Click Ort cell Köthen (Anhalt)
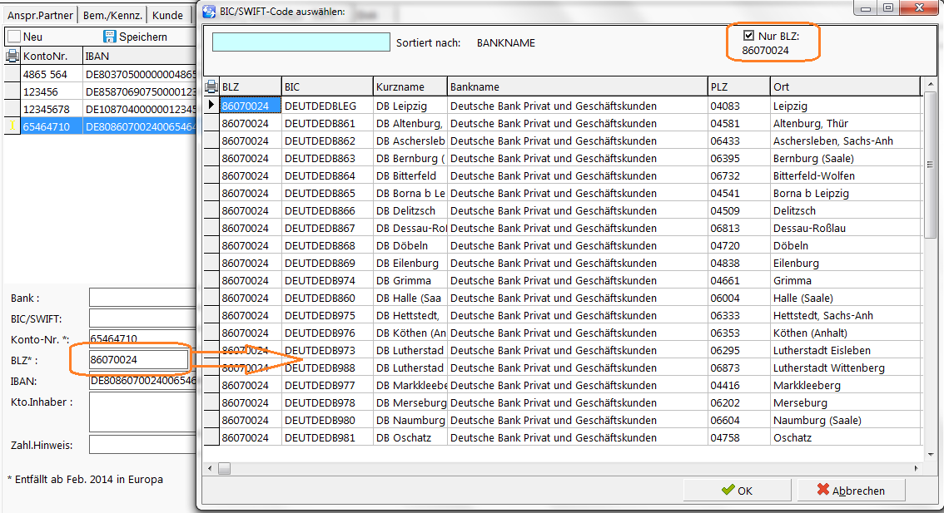The image size is (944, 513). coord(846,333)
